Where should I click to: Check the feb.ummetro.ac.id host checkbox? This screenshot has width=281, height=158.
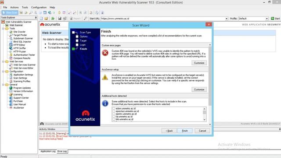pos(114,119)
